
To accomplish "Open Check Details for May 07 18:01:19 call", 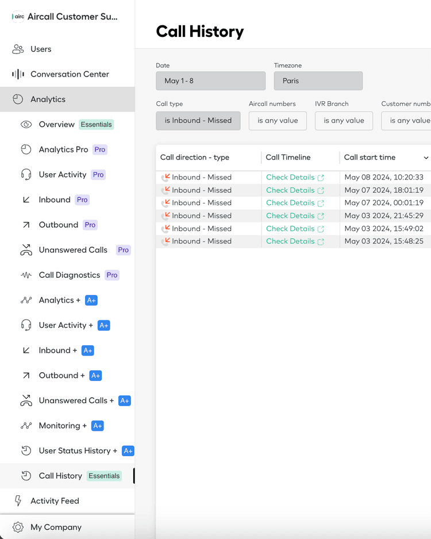I will pos(290,190).
